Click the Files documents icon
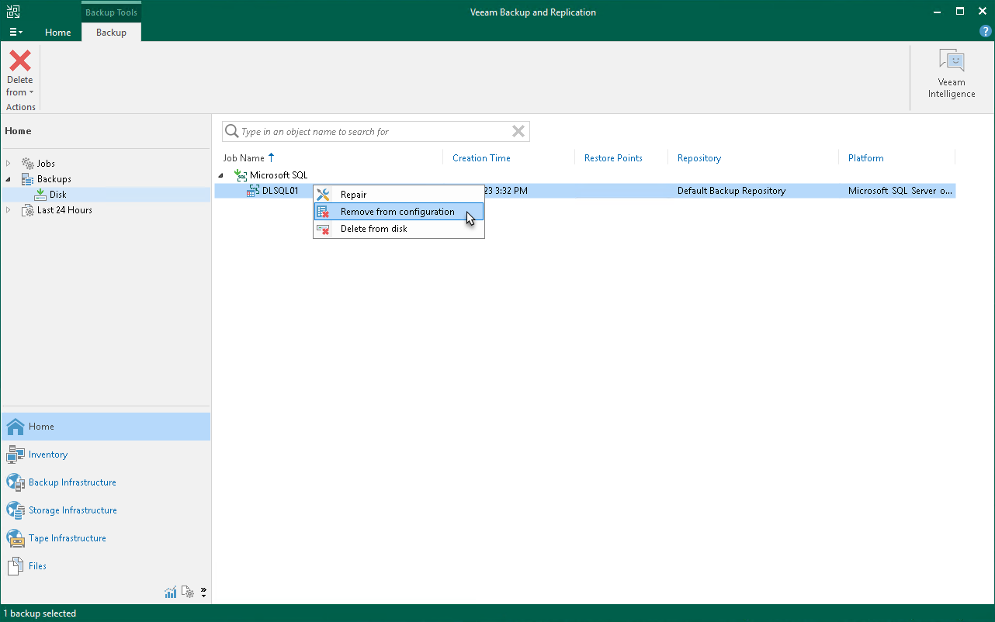 point(16,566)
